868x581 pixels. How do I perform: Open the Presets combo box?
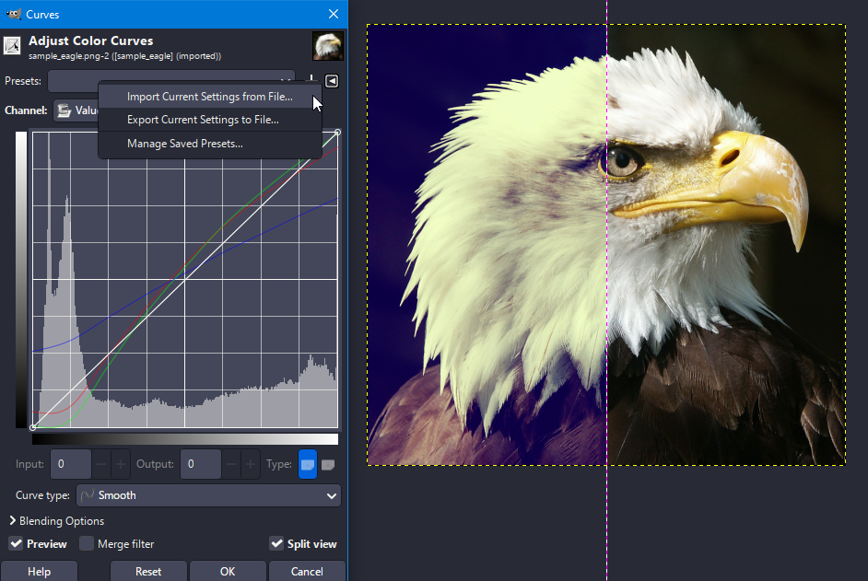click(171, 81)
